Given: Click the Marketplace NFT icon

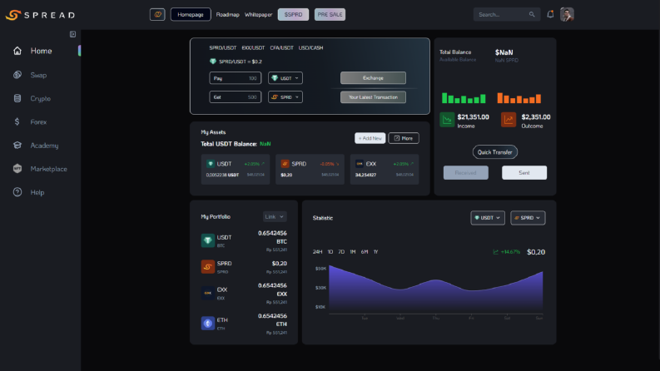Looking at the screenshot, I should click(17, 169).
